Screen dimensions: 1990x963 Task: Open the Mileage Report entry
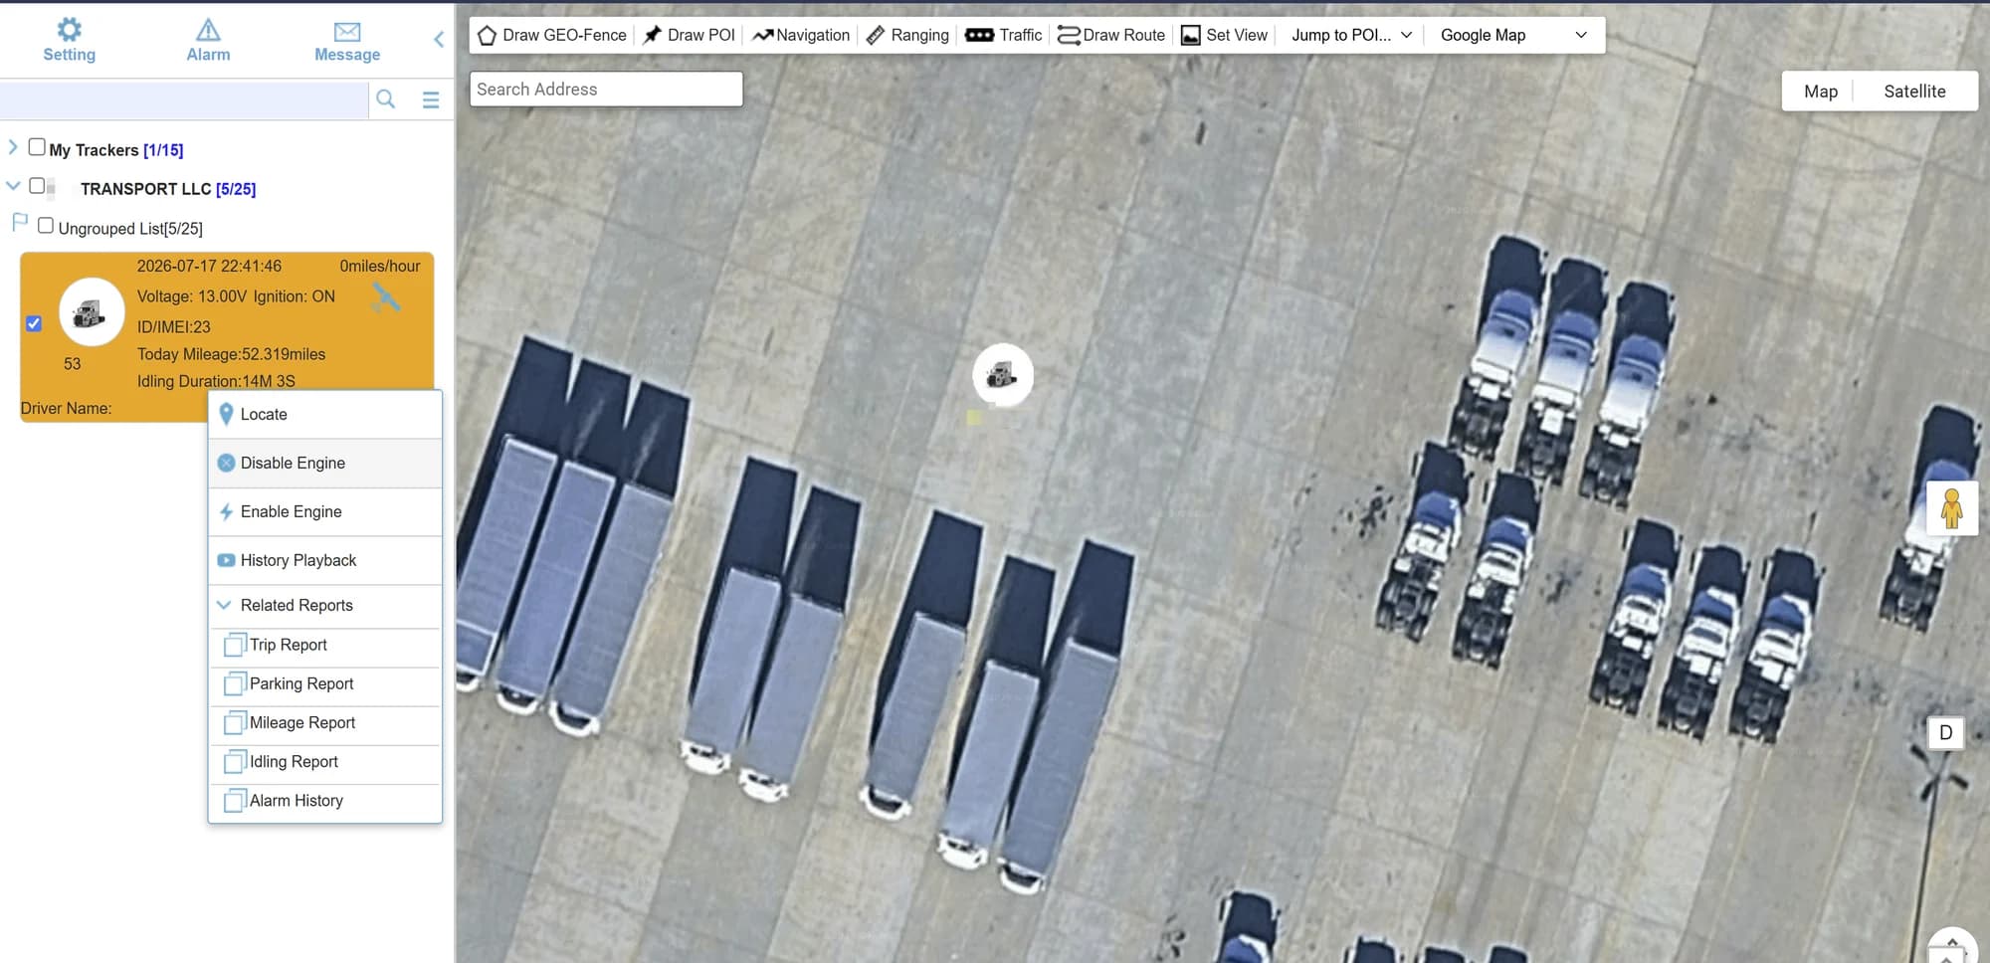pyautogui.click(x=325, y=722)
